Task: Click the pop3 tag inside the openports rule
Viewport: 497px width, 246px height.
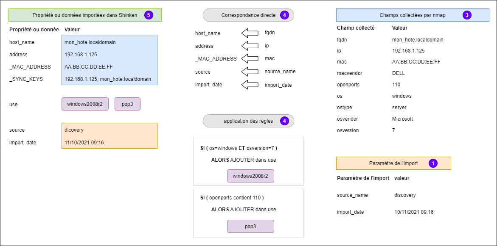Action: (x=250, y=227)
